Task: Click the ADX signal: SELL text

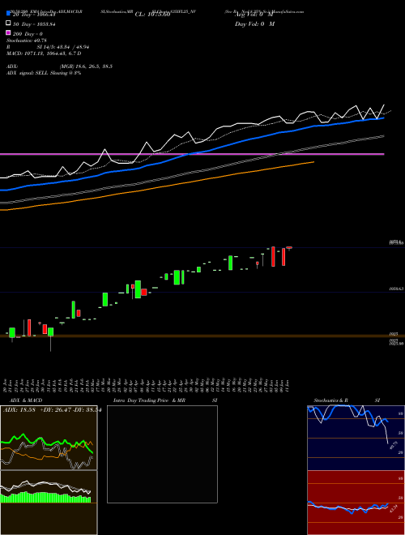Action: coord(44,73)
